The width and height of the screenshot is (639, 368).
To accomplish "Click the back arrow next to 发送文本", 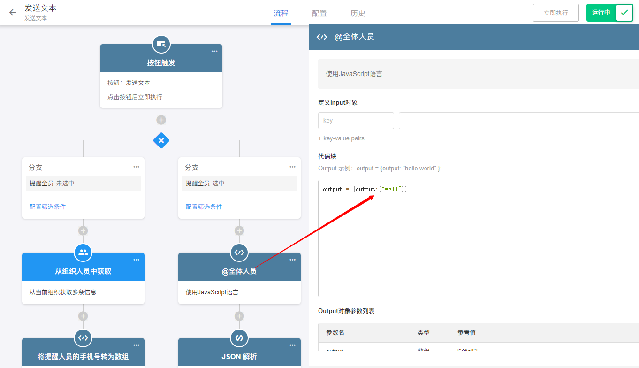I will click(13, 13).
